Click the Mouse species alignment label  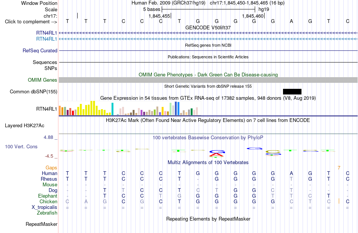click(50, 185)
